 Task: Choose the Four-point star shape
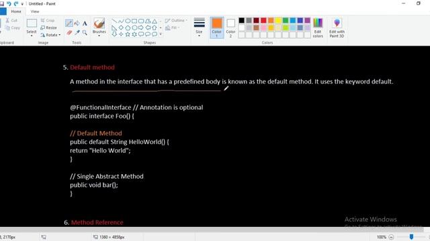click(121, 34)
